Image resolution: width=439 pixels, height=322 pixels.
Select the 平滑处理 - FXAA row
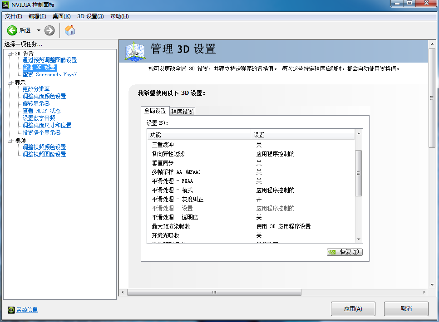251,181
